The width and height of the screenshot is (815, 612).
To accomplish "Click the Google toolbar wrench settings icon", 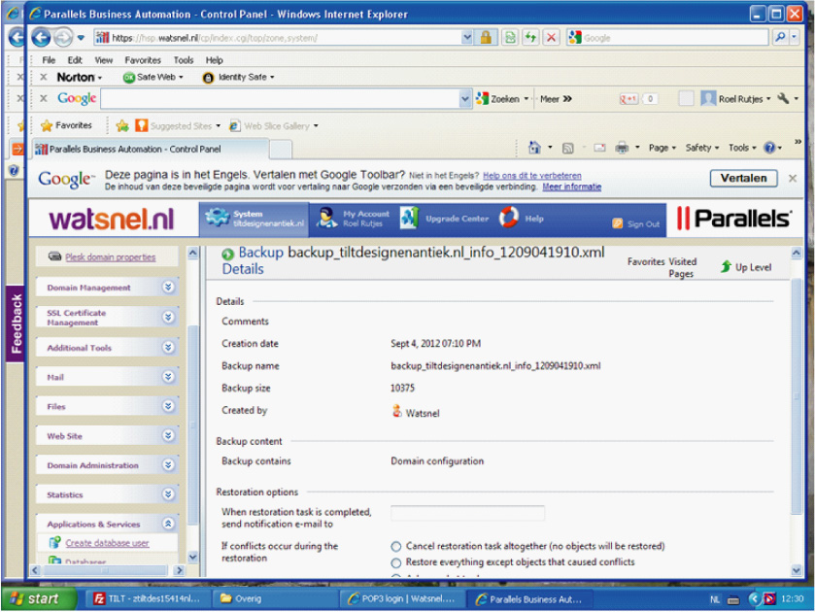I will (783, 98).
